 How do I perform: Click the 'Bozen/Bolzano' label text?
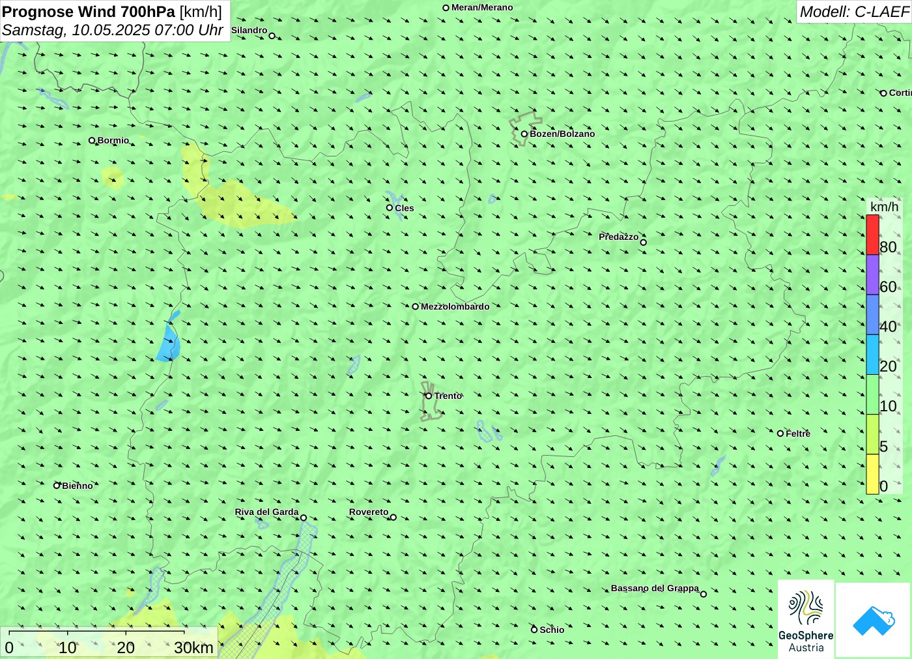pos(562,134)
